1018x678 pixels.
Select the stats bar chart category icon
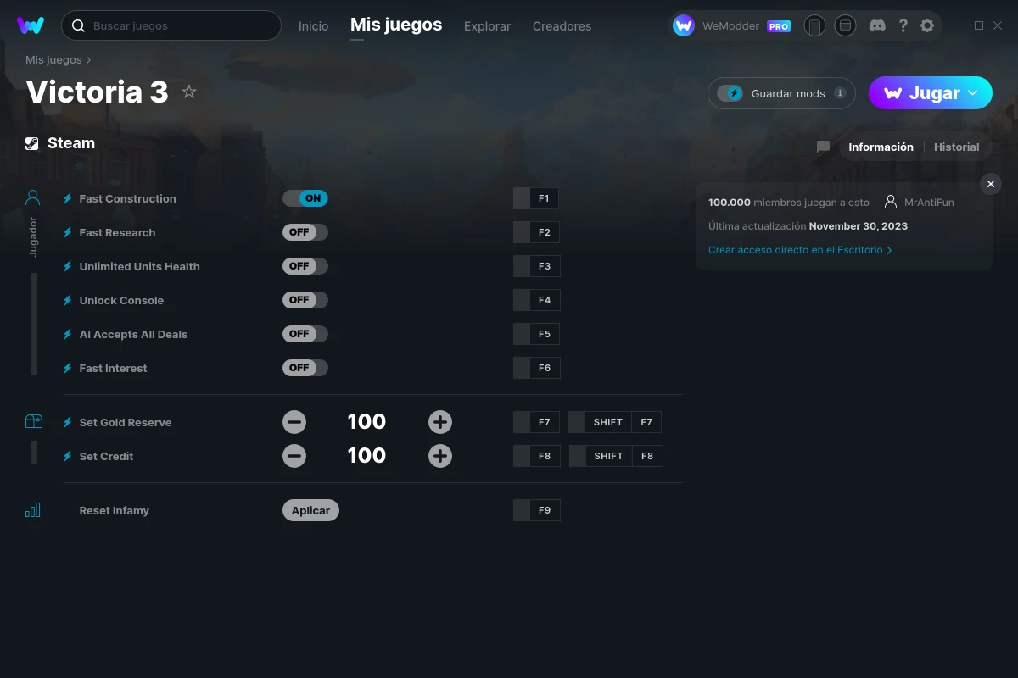[33, 510]
